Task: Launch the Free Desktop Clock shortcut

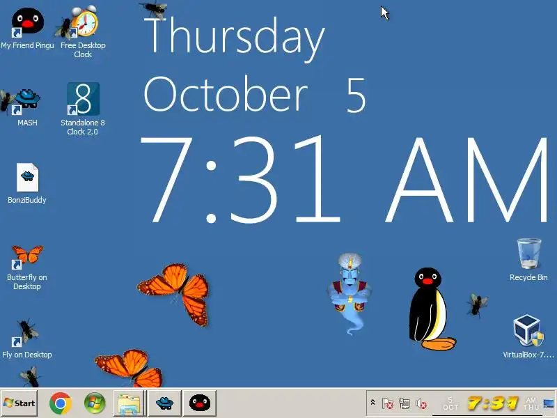Action: pos(83,32)
